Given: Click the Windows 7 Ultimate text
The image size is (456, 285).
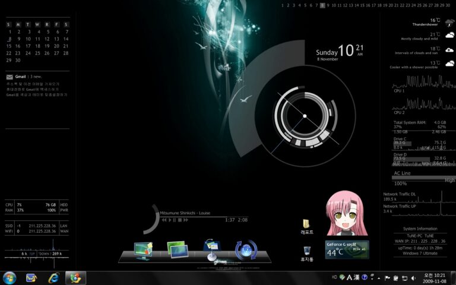Looking at the screenshot, I should pyautogui.click(x=420, y=254).
